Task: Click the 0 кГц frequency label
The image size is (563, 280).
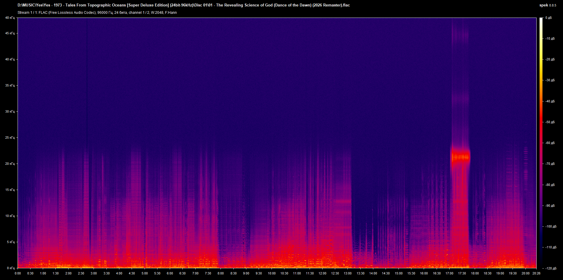Action: (x=11, y=268)
